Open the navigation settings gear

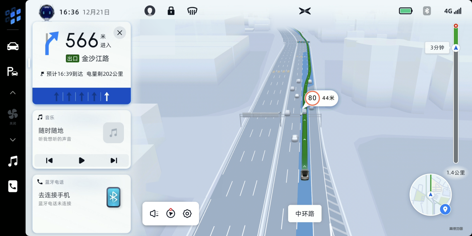[187, 213]
